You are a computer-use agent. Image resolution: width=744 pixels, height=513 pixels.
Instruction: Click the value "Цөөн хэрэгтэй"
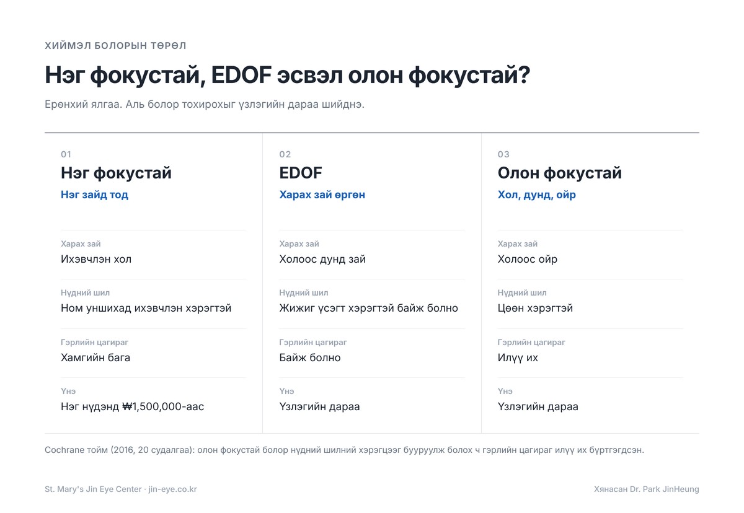tap(535, 308)
